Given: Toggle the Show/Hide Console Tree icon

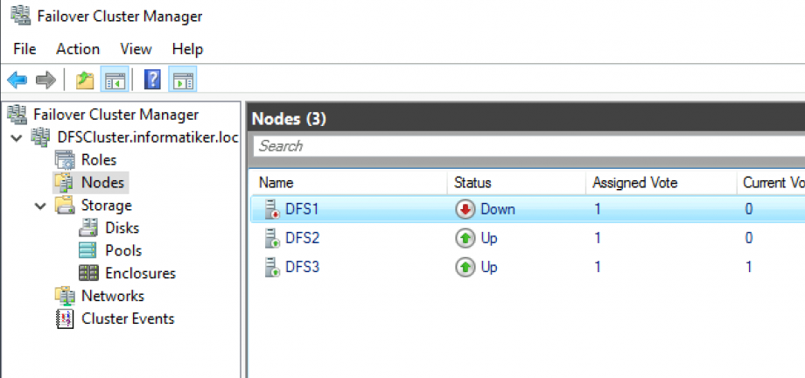Looking at the screenshot, I should 114,80.
